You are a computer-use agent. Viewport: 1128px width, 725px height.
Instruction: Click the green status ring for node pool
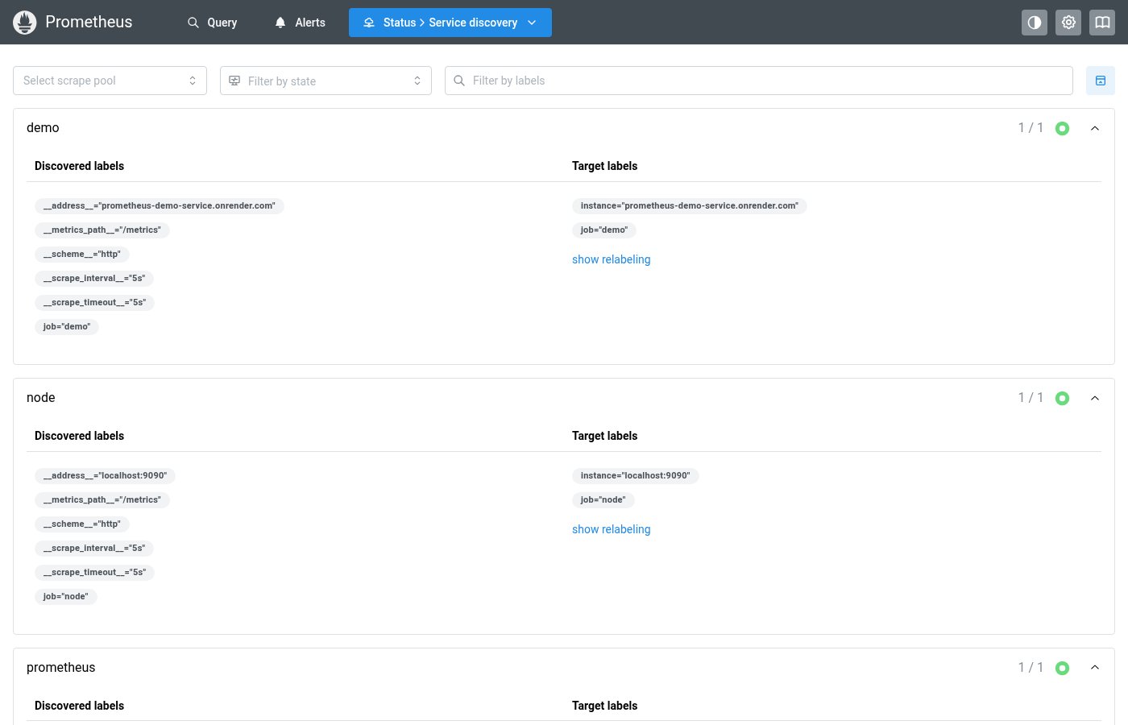pos(1062,398)
